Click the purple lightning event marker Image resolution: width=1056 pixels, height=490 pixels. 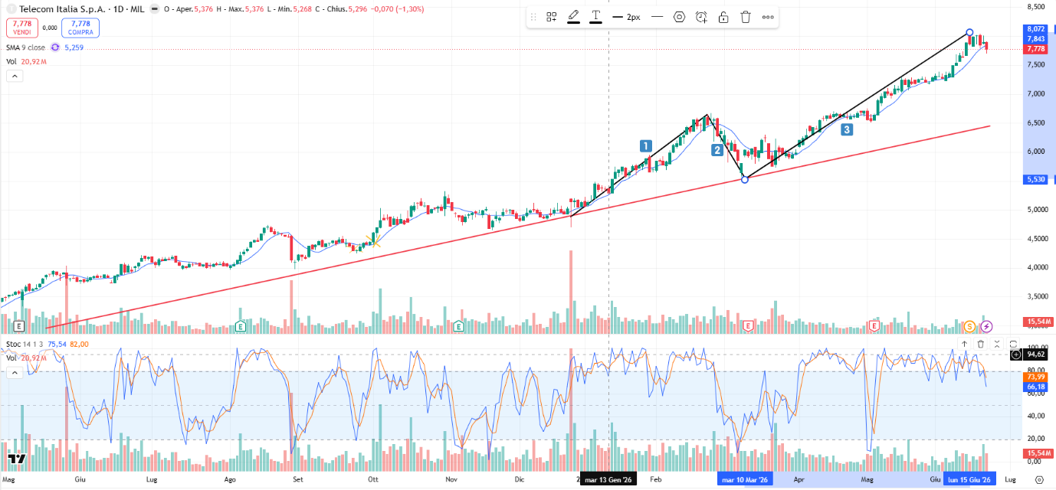987,326
